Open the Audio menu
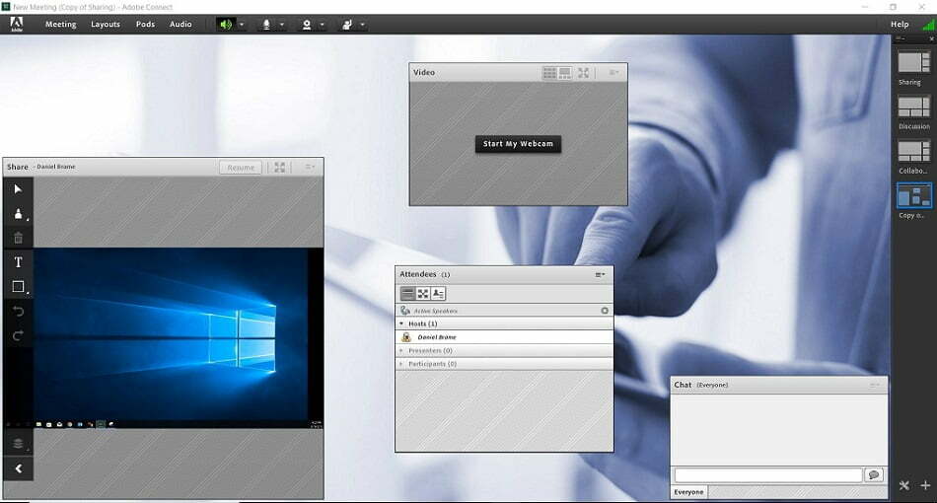This screenshot has height=503, width=937. pos(180,25)
